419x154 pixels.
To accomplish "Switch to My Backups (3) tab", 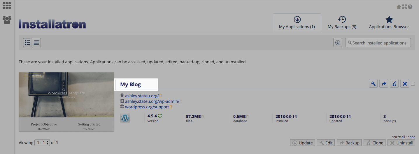I will tap(342, 23).
